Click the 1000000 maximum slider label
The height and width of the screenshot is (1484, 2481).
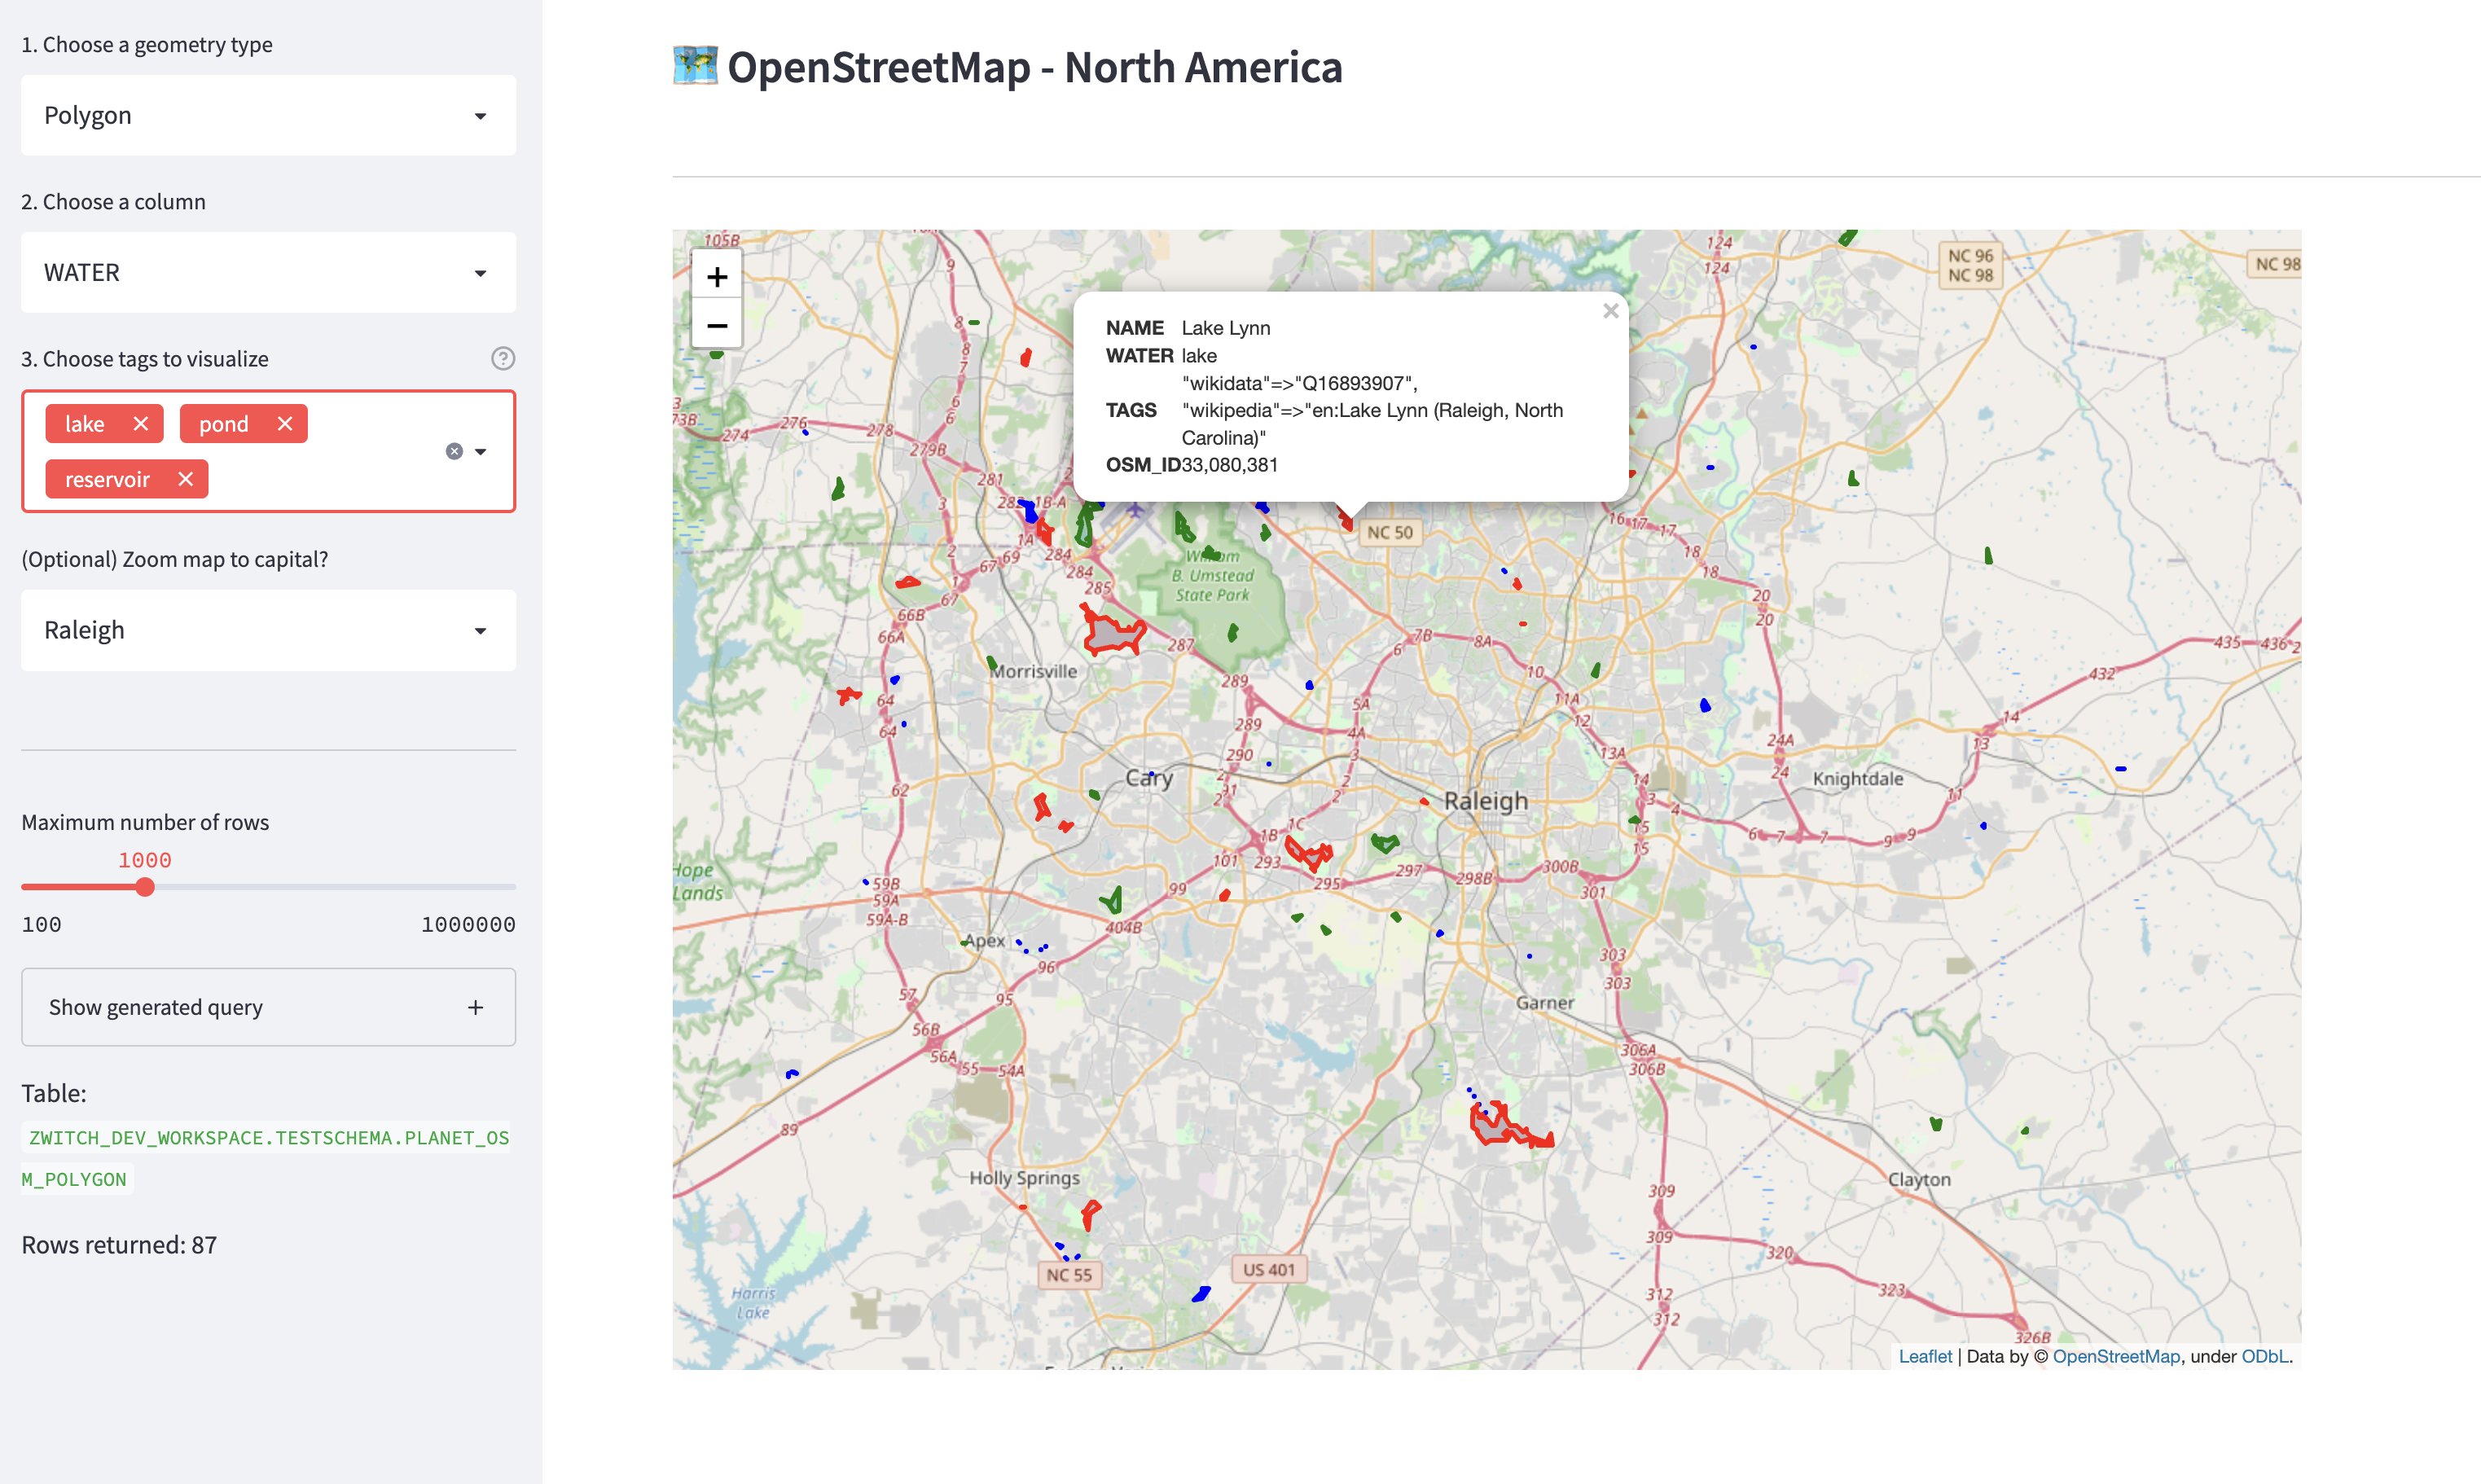click(x=468, y=924)
